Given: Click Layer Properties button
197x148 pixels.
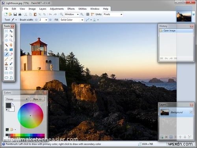Looking at the screenshot, I should point(190,137).
